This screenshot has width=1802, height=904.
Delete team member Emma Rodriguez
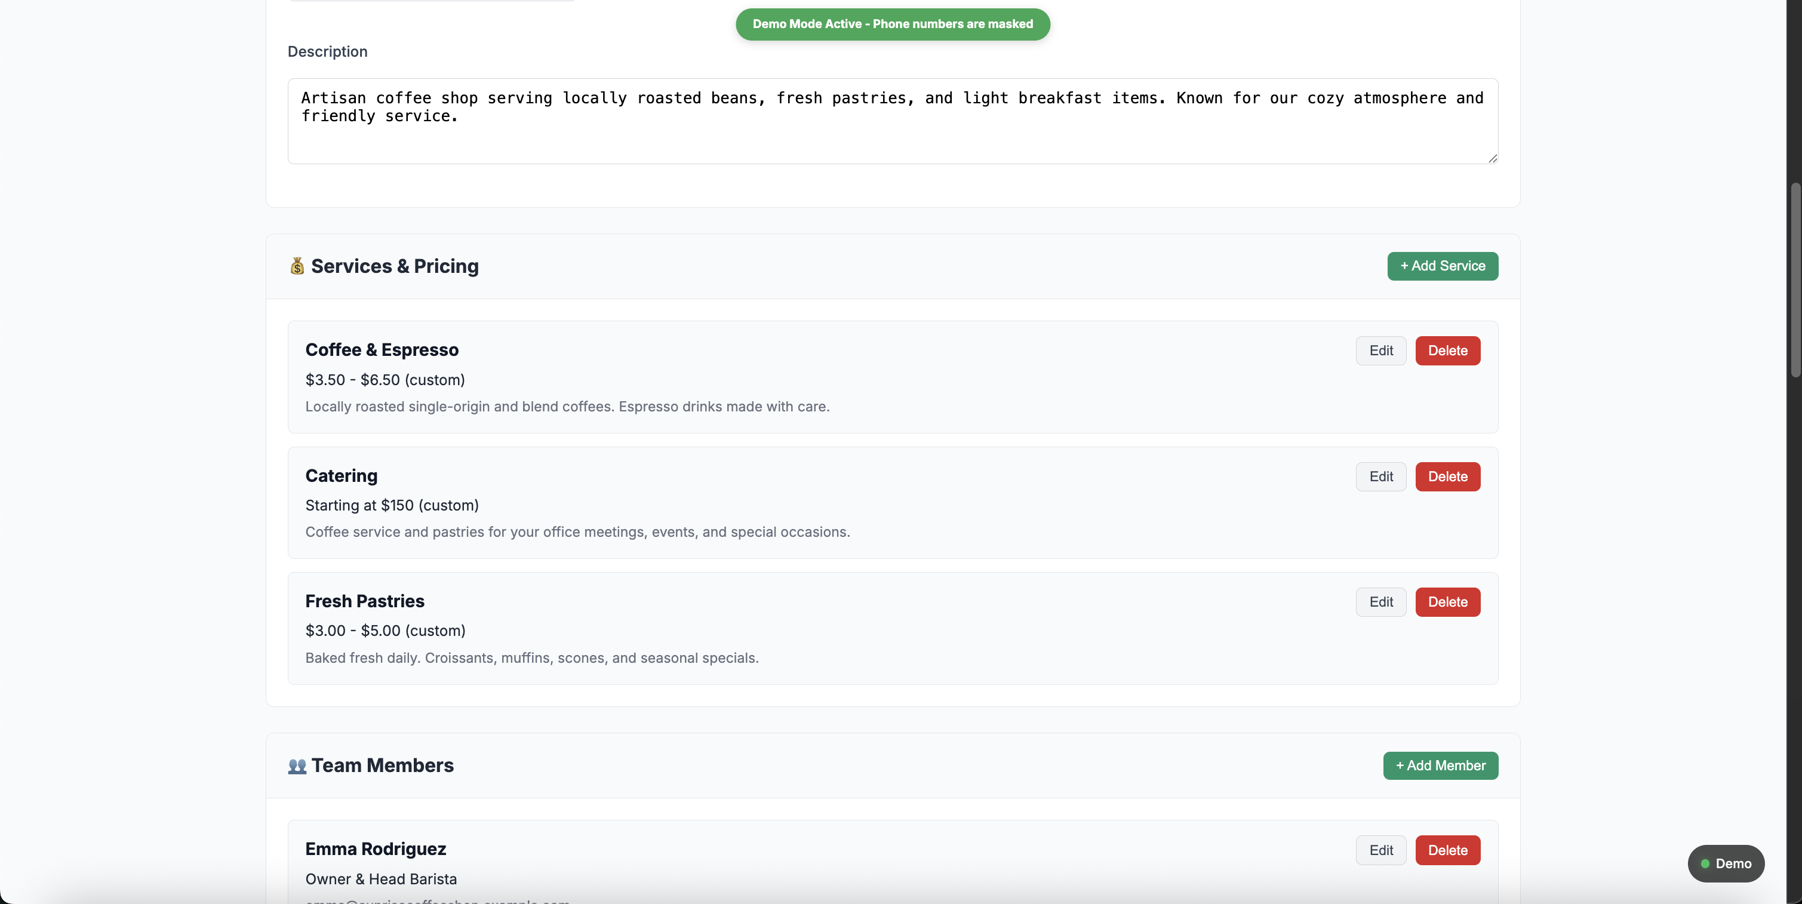click(x=1448, y=850)
